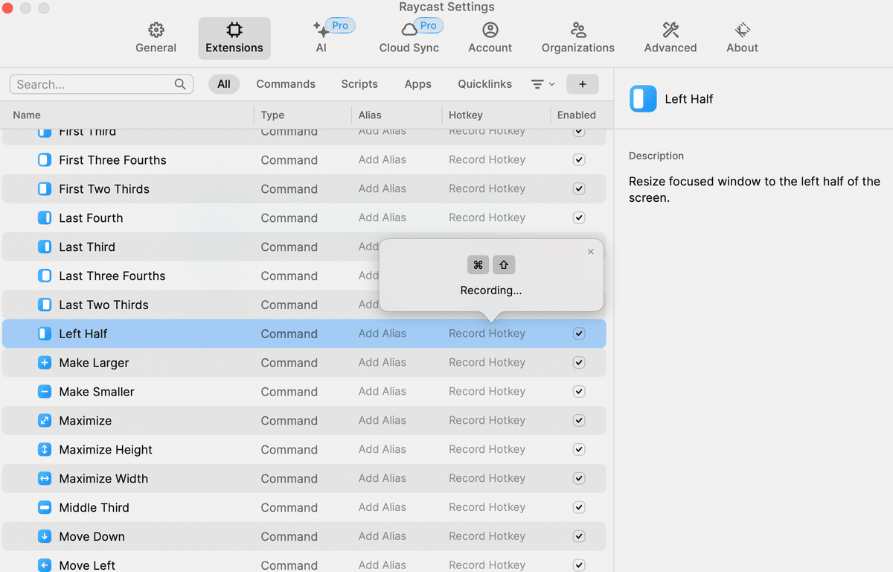893x572 pixels.
Task: Filter list by Apps
Action: coord(417,84)
